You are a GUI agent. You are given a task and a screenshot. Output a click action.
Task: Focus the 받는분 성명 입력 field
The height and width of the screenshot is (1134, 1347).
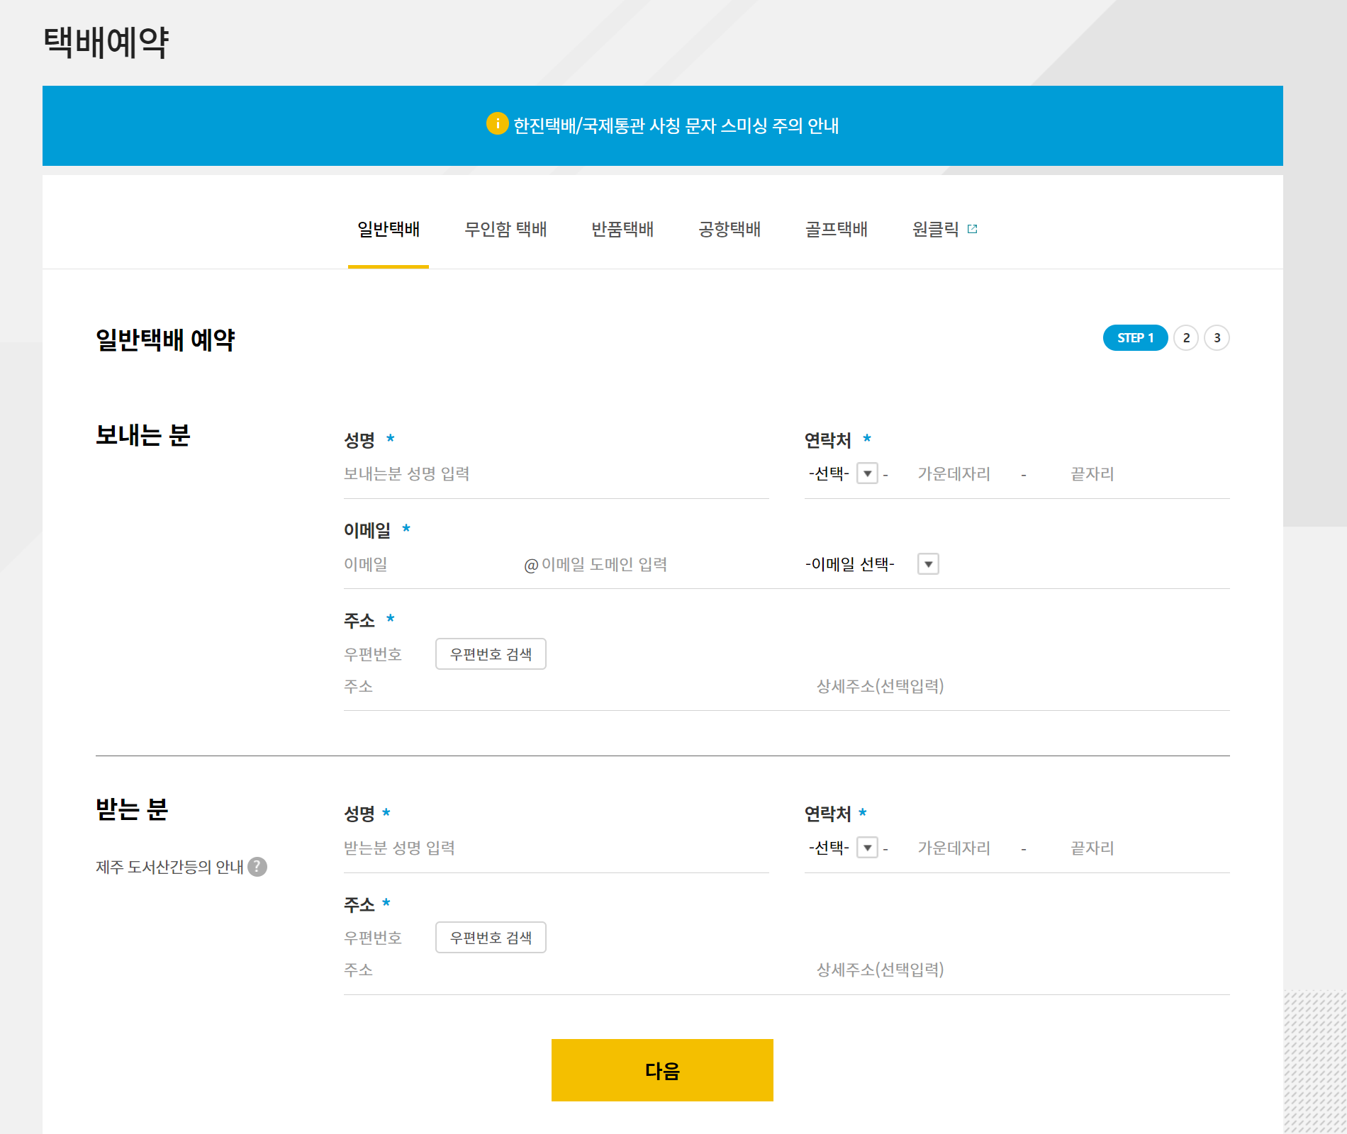pyautogui.click(x=556, y=848)
